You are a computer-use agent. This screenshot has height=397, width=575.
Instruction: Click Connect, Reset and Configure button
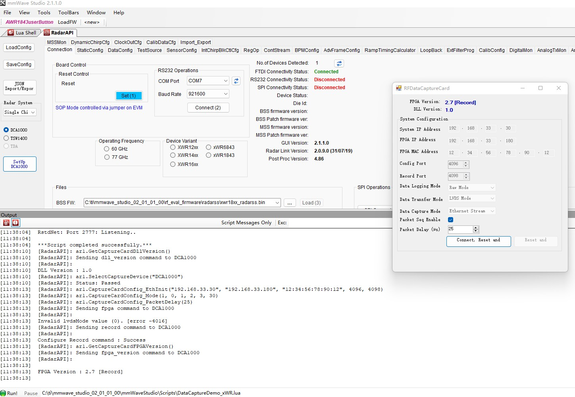tap(479, 241)
